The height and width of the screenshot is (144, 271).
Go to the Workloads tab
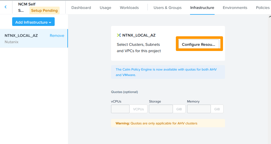point(129,8)
